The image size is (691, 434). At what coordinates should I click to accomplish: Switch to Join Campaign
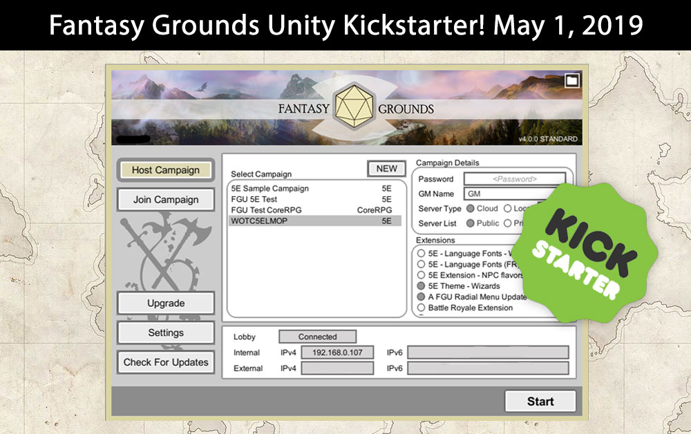[x=166, y=200]
